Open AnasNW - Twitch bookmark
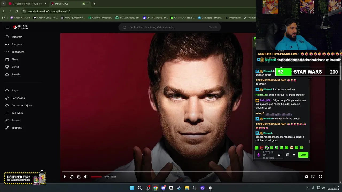342x192 pixels. click(21, 18)
